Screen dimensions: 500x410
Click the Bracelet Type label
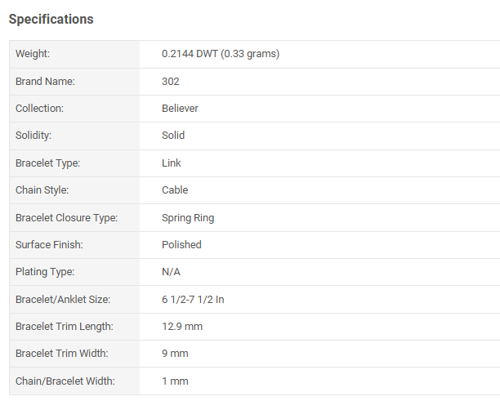(x=47, y=163)
